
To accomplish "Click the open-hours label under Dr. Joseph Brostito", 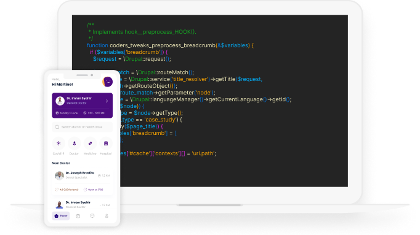I will coord(94,190).
